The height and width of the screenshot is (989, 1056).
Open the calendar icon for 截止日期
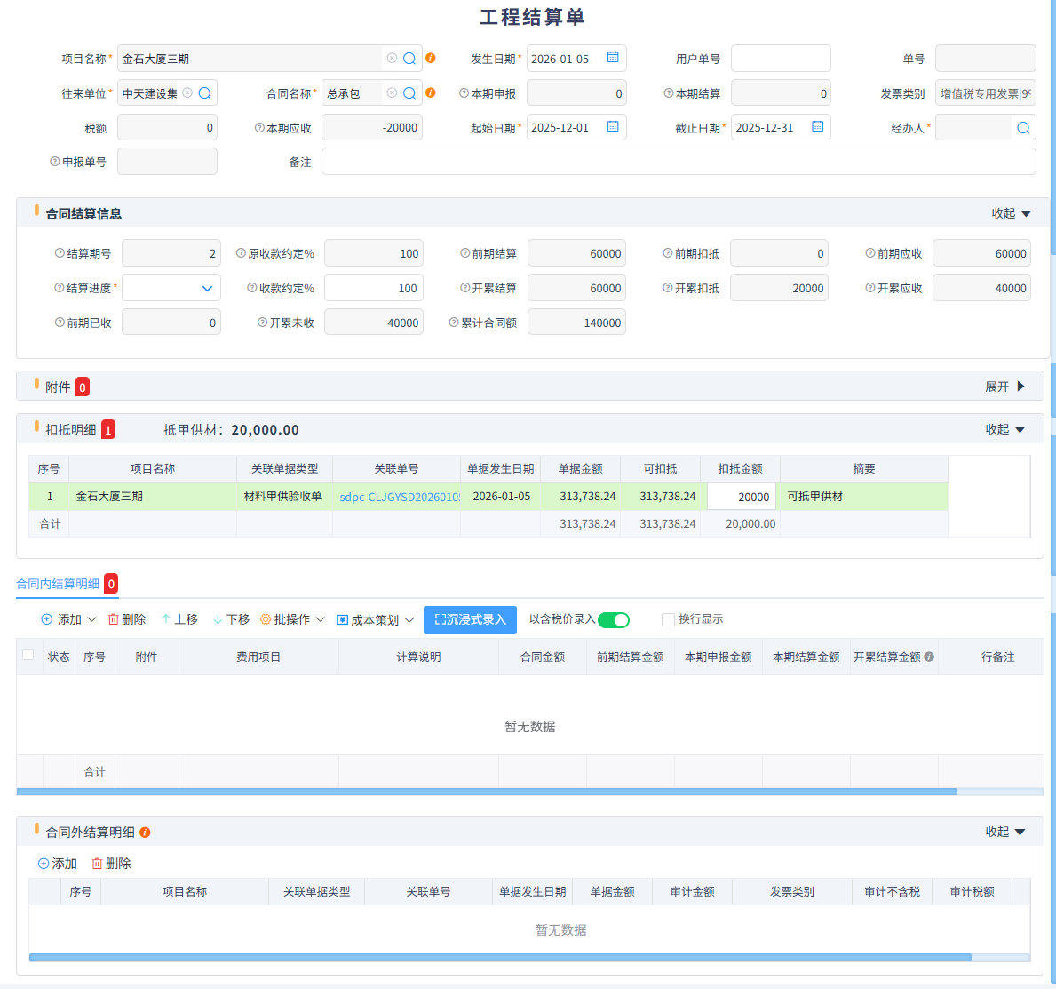pos(817,127)
